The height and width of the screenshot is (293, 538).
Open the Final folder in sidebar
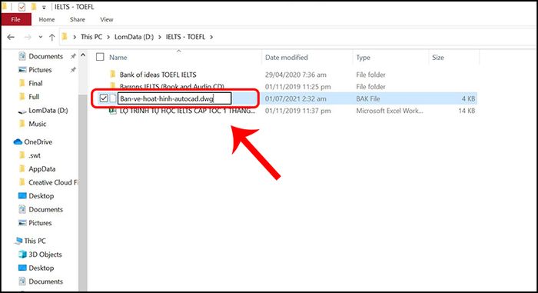pos(35,83)
